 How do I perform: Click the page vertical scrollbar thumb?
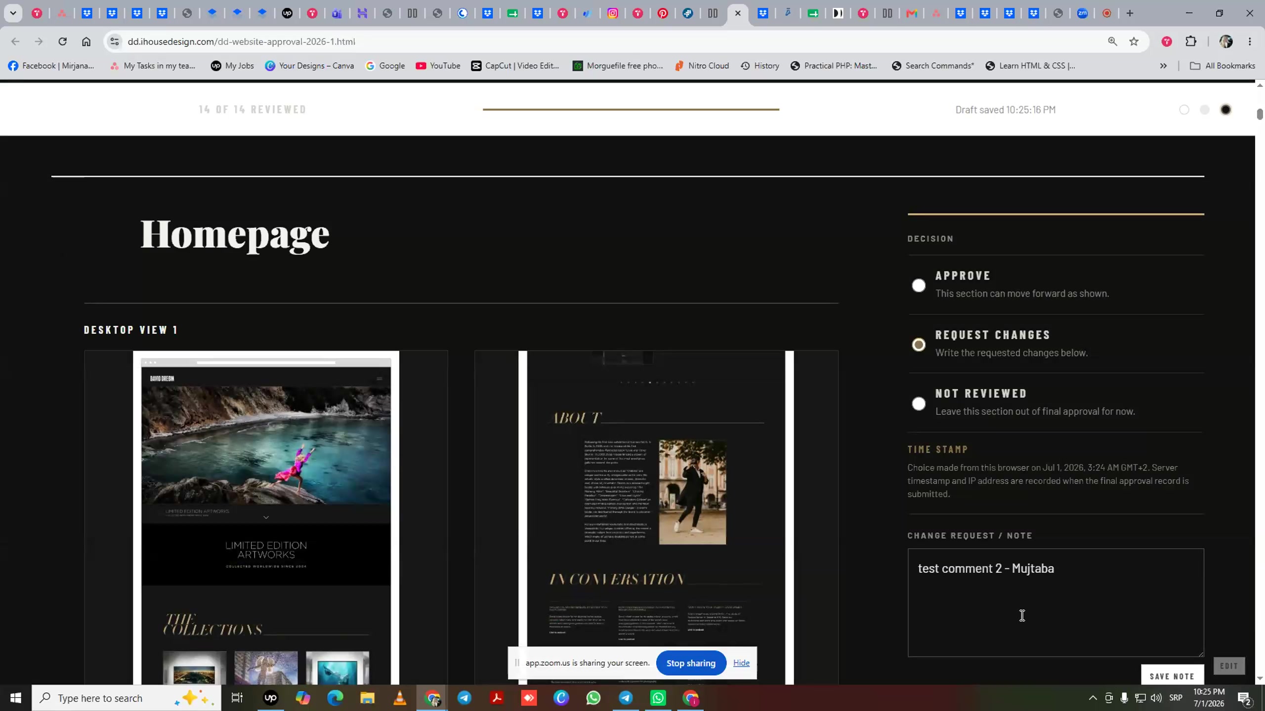[1260, 114]
